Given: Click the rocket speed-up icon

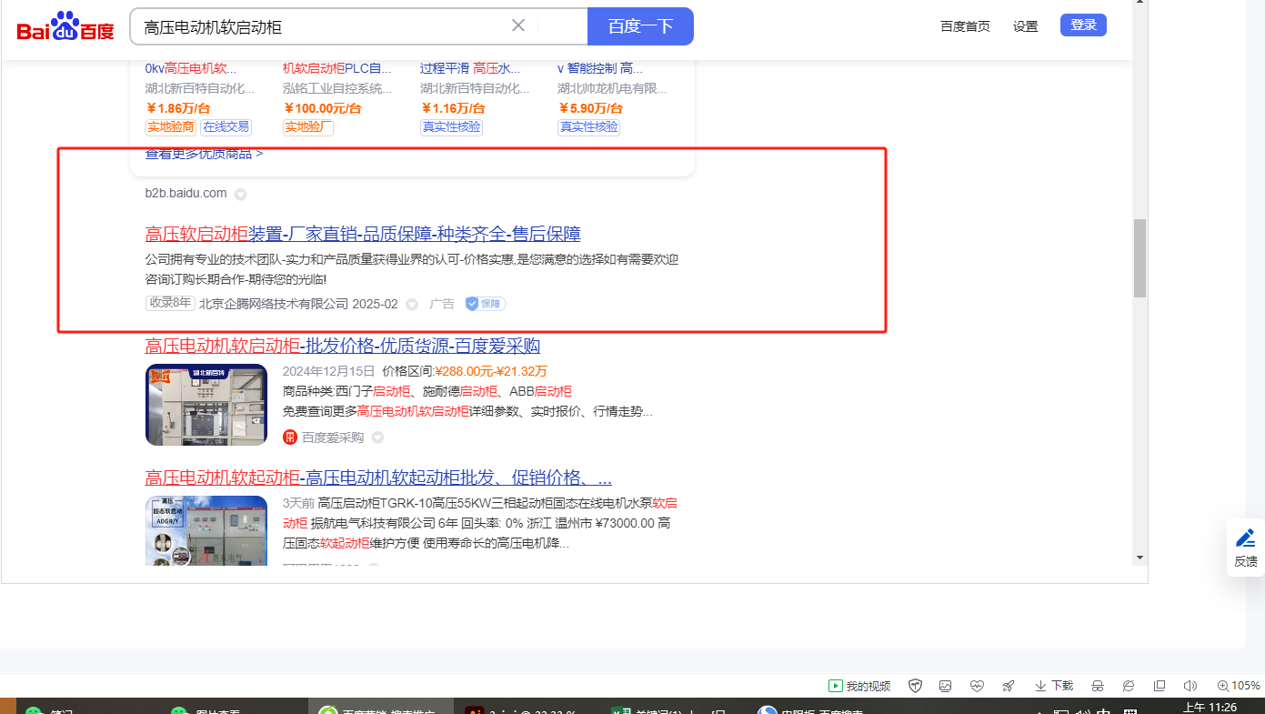Looking at the screenshot, I should tap(1008, 686).
